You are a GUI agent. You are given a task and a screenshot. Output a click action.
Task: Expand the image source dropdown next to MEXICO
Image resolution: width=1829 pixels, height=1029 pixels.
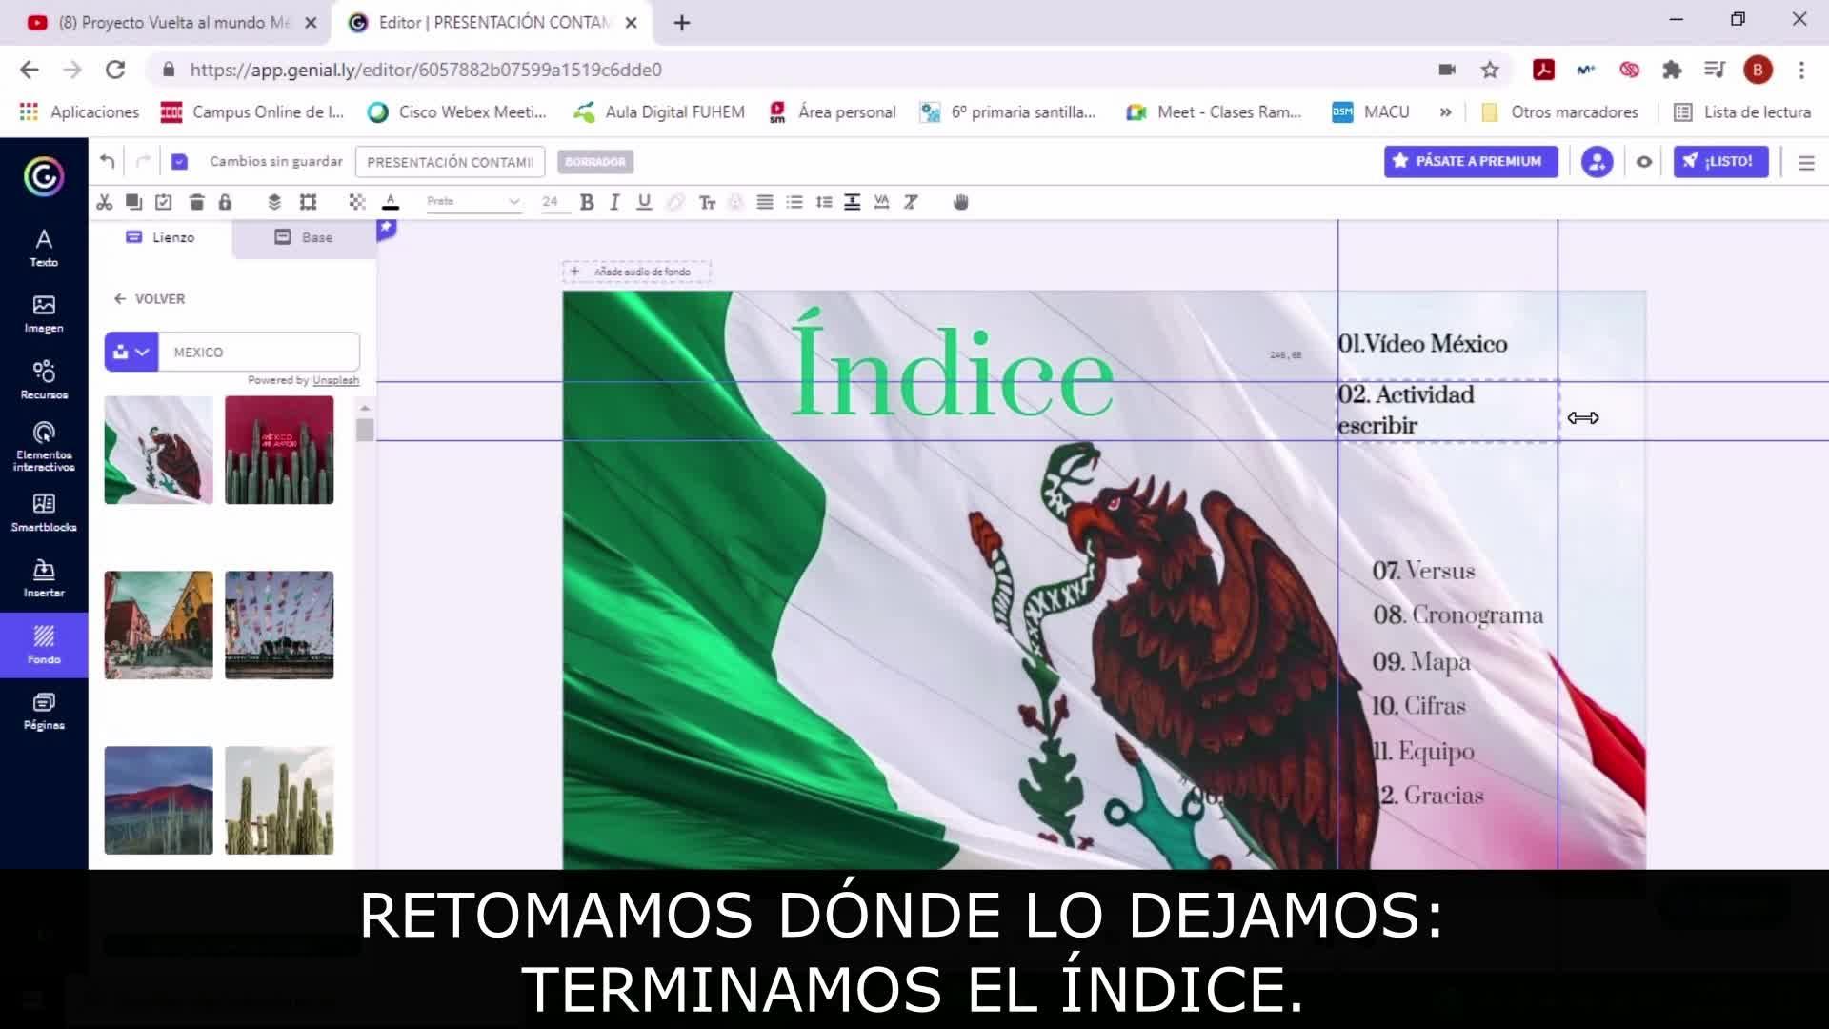[131, 353]
